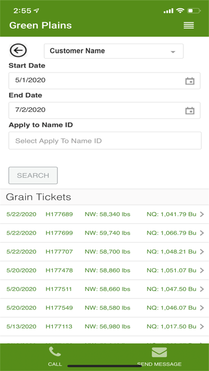Tap the battery indicator icon

coord(194,11)
